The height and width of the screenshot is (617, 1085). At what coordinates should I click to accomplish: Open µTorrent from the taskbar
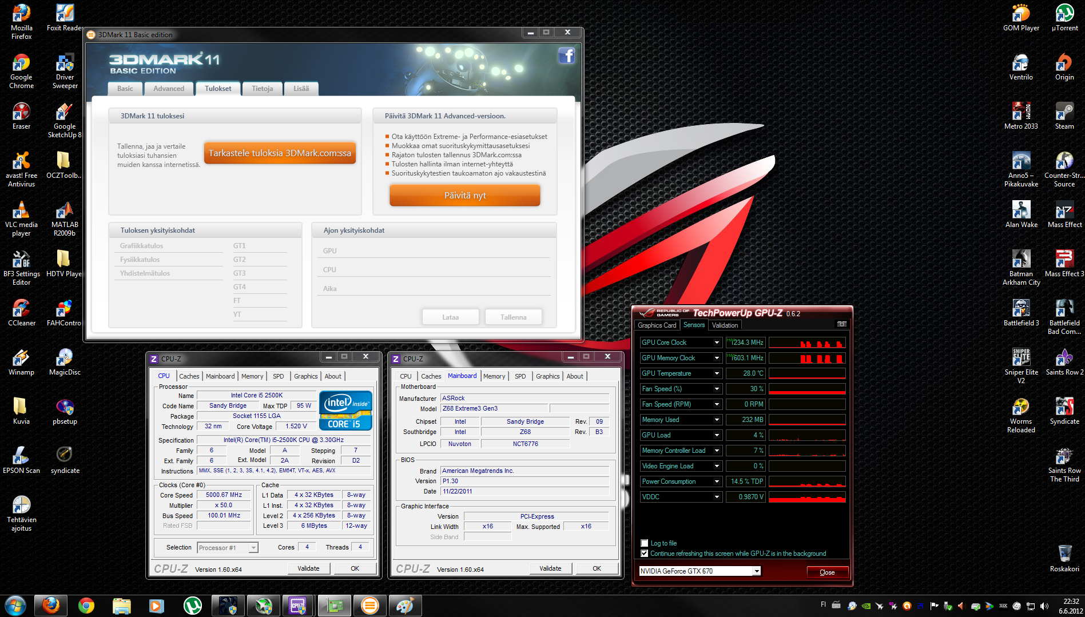193,606
